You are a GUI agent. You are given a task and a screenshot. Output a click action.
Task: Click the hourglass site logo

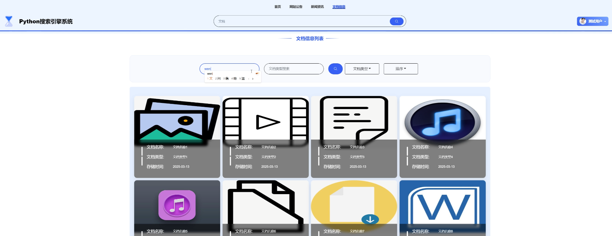coord(9,21)
